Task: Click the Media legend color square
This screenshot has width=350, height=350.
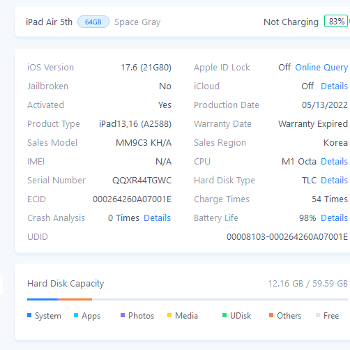Action: [x=169, y=315]
